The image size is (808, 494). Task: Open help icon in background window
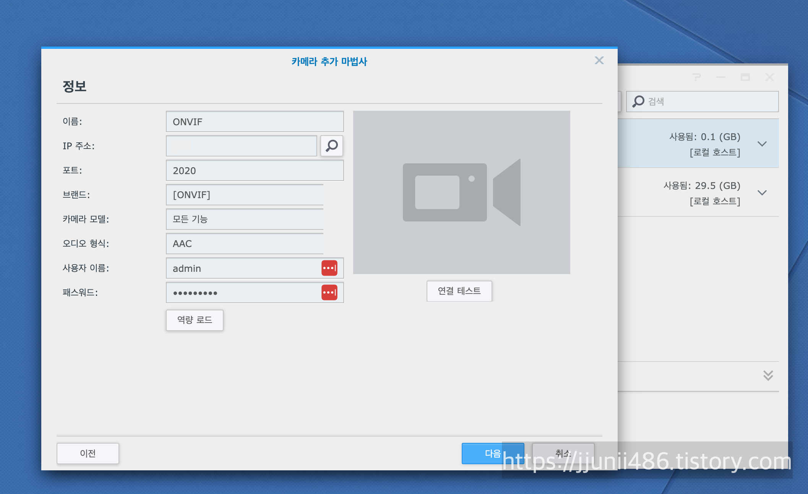(x=697, y=77)
